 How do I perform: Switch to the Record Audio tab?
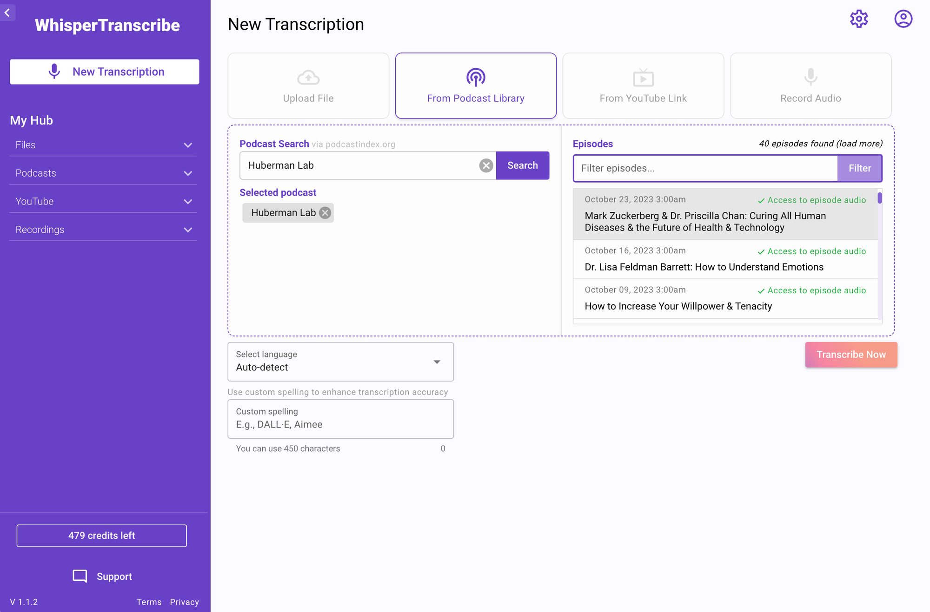(810, 86)
